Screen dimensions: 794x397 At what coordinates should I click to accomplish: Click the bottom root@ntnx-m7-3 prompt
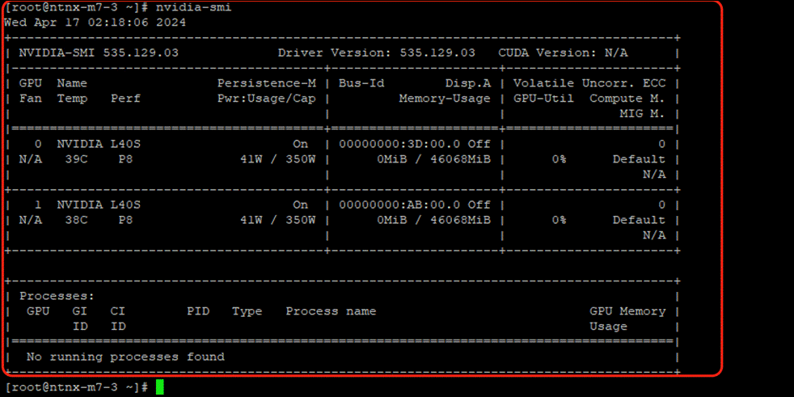point(76,387)
